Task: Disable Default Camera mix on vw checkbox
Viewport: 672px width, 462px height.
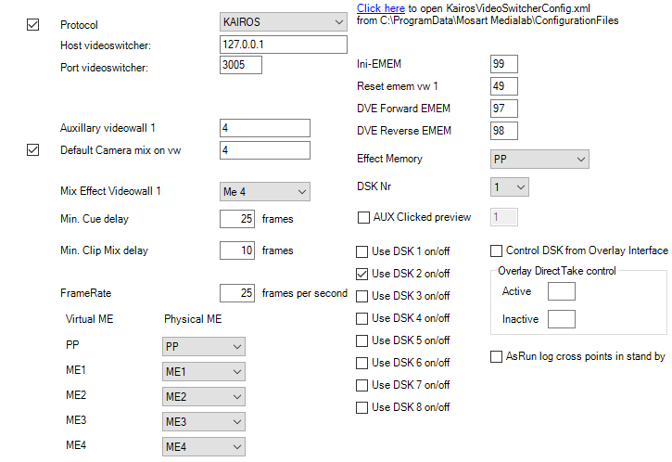Action: pos(34,149)
